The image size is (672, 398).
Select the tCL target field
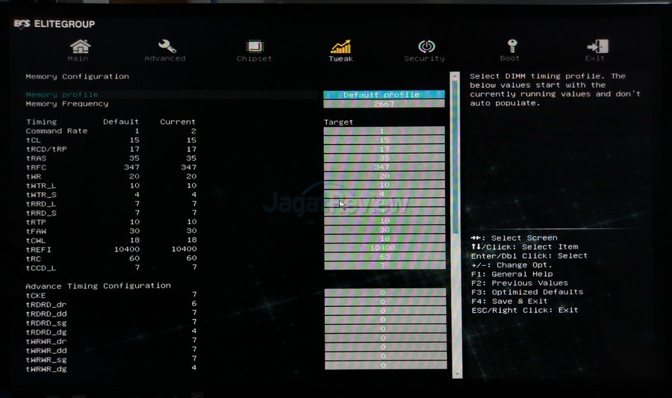click(x=384, y=140)
